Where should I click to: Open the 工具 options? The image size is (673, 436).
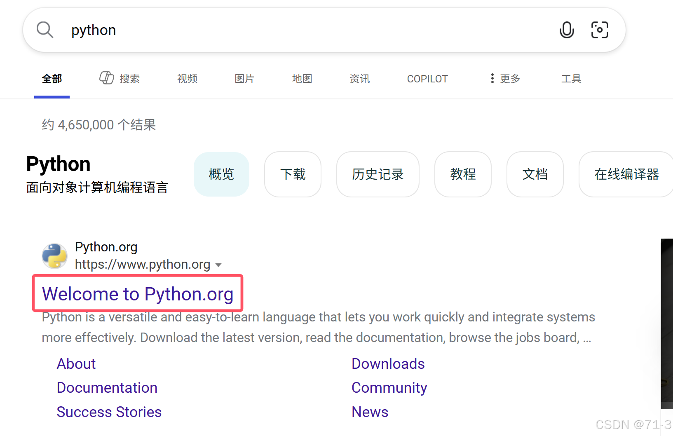572,78
